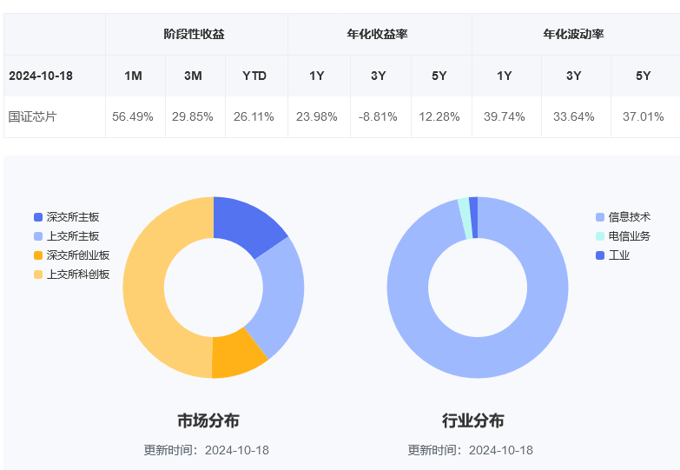Click the 2024-10-18 date header cell
This screenshot has height=470, width=680.
(x=41, y=76)
